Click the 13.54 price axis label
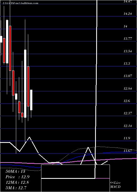Viewport: 137px width, 192px height. click(x=128, y=51)
